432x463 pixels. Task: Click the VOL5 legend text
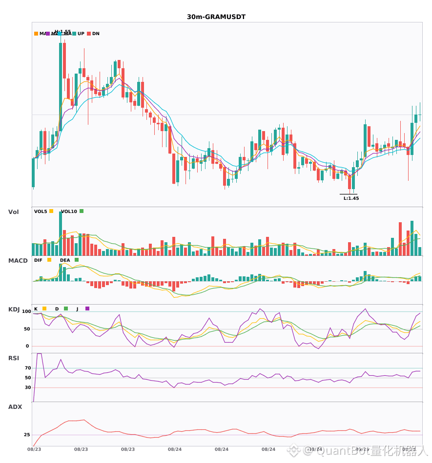tap(41, 212)
